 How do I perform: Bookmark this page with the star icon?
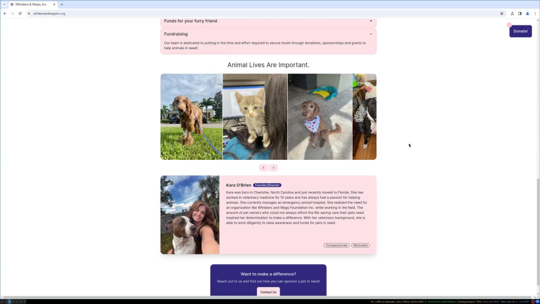point(502,13)
